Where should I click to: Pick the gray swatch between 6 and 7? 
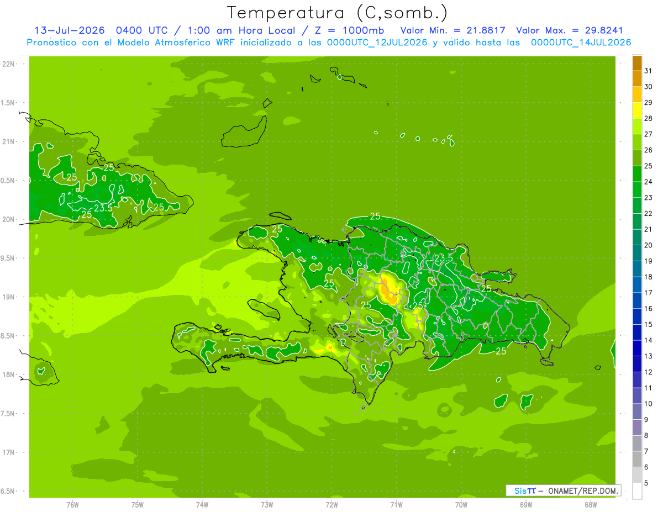pyautogui.click(x=637, y=460)
